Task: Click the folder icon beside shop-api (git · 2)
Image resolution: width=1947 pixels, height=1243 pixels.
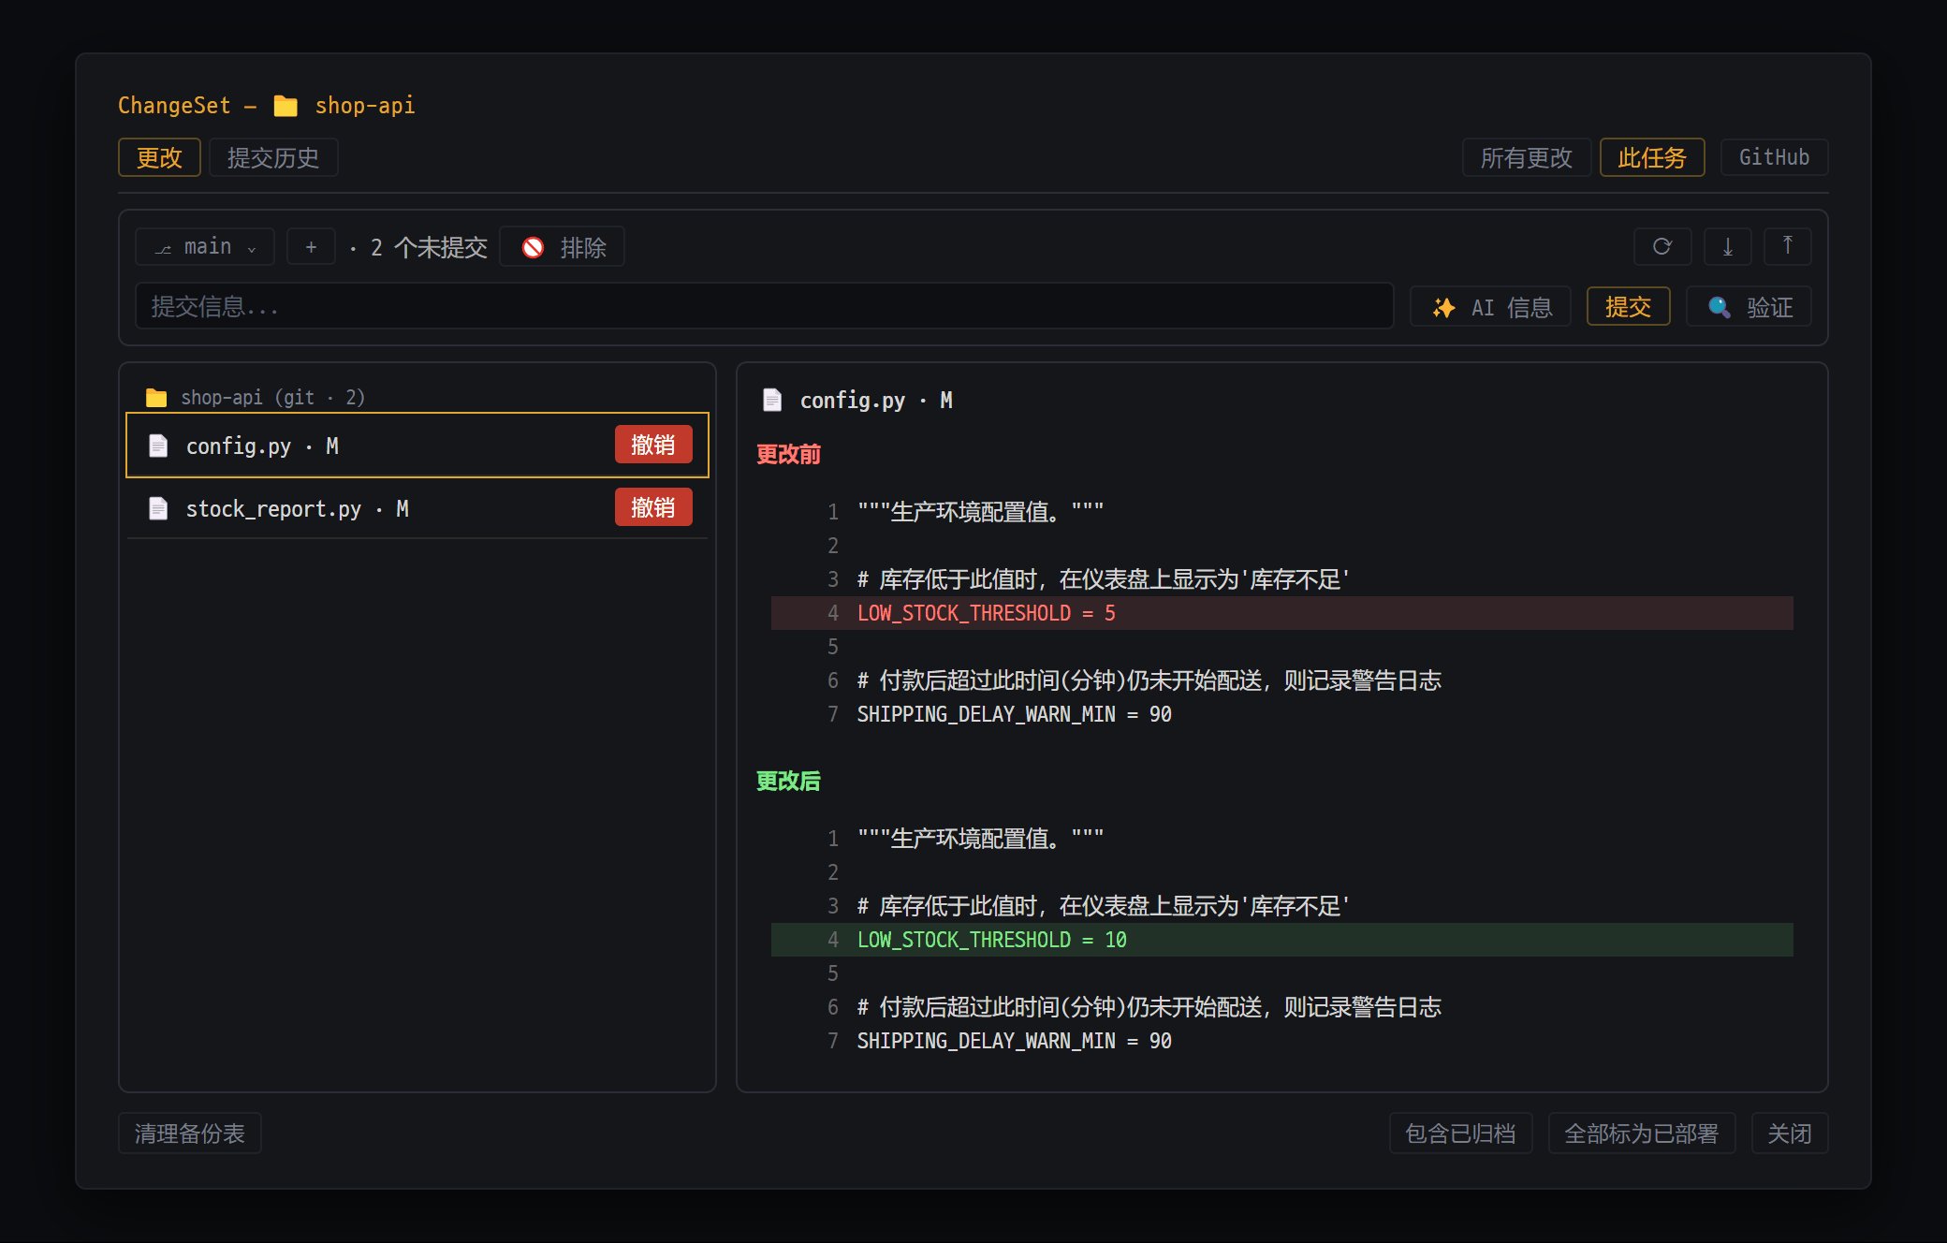Action: click(x=156, y=398)
